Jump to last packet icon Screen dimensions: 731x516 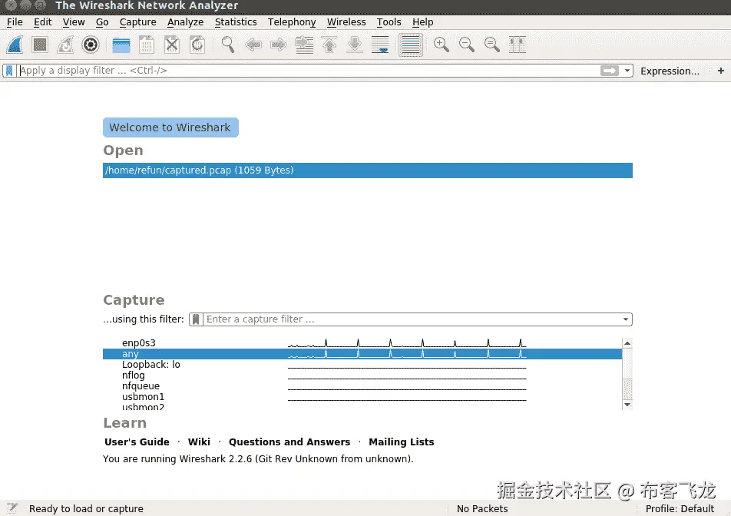point(355,45)
